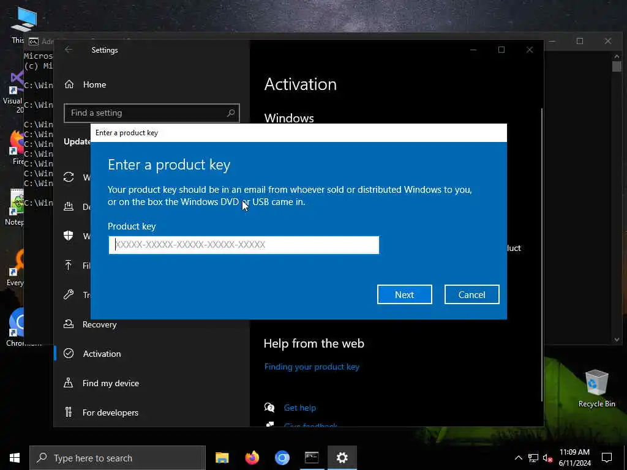
Task: Click the Next button in product key dialog
Action: pyautogui.click(x=404, y=294)
